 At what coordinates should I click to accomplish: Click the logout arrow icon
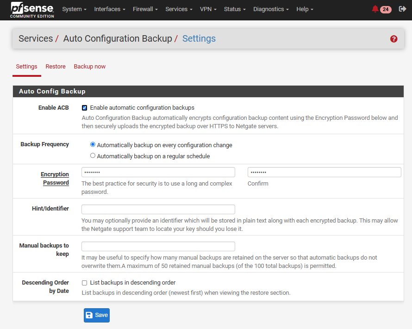tap(402, 9)
